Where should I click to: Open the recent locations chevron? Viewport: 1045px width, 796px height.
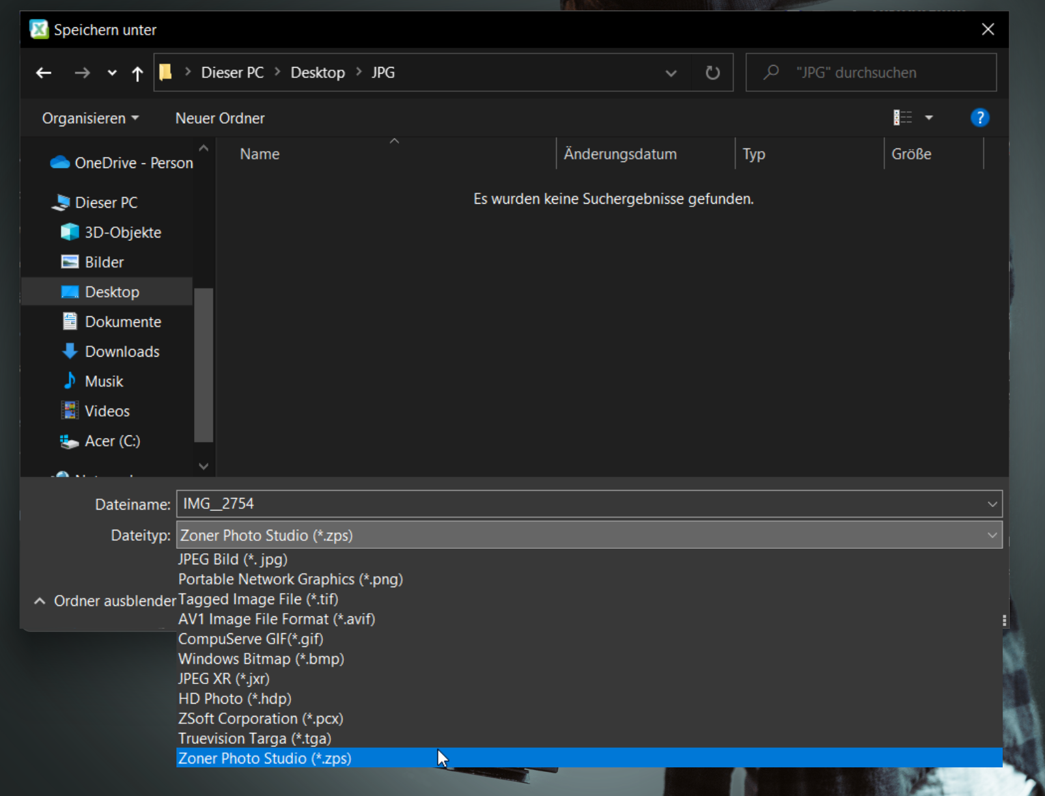point(112,73)
